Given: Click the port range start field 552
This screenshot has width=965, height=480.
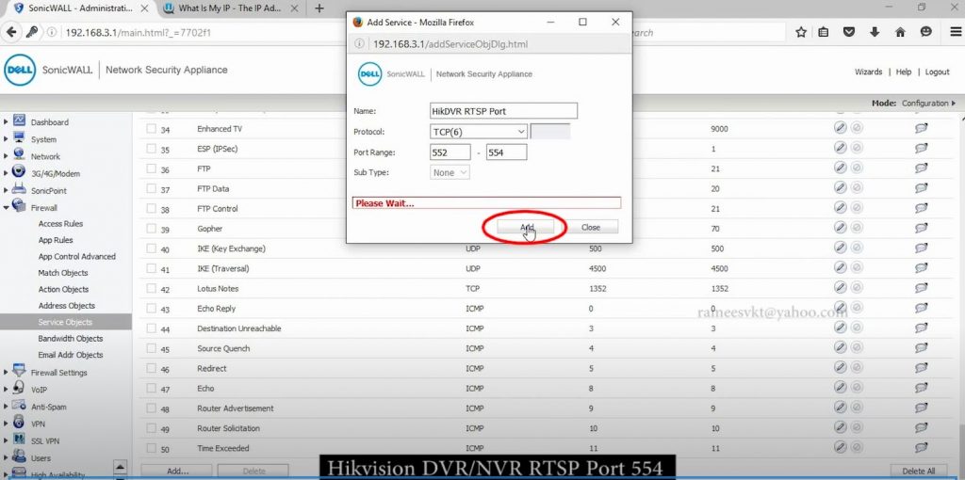Looking at the screenshot, I should [x=450, y=152].
